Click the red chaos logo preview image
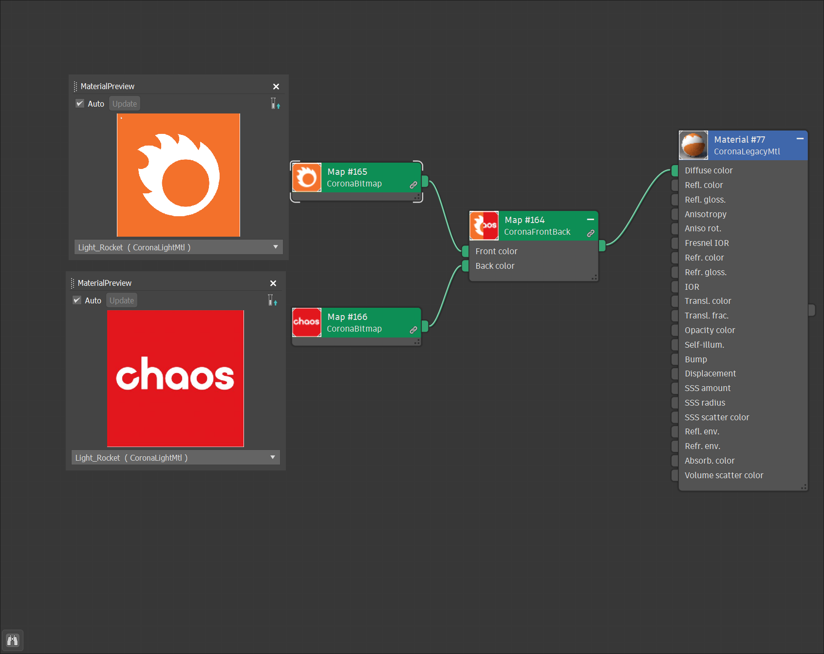824x654 pixels. (175, 378)
